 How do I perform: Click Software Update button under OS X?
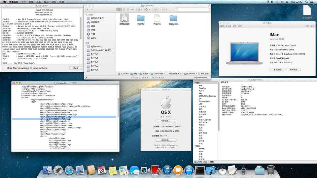coord(166,121)
